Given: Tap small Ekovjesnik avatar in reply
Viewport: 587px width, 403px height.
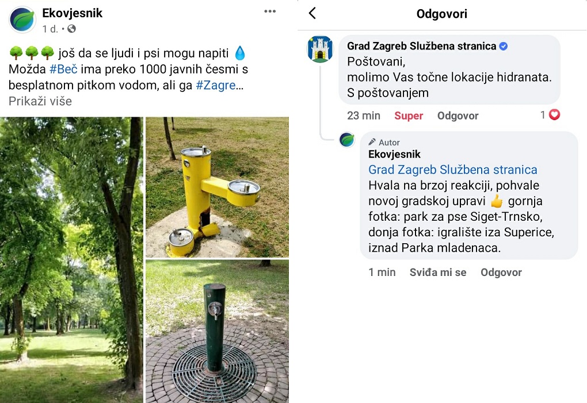Looking at the screenshot, I should tap(347, 140).
